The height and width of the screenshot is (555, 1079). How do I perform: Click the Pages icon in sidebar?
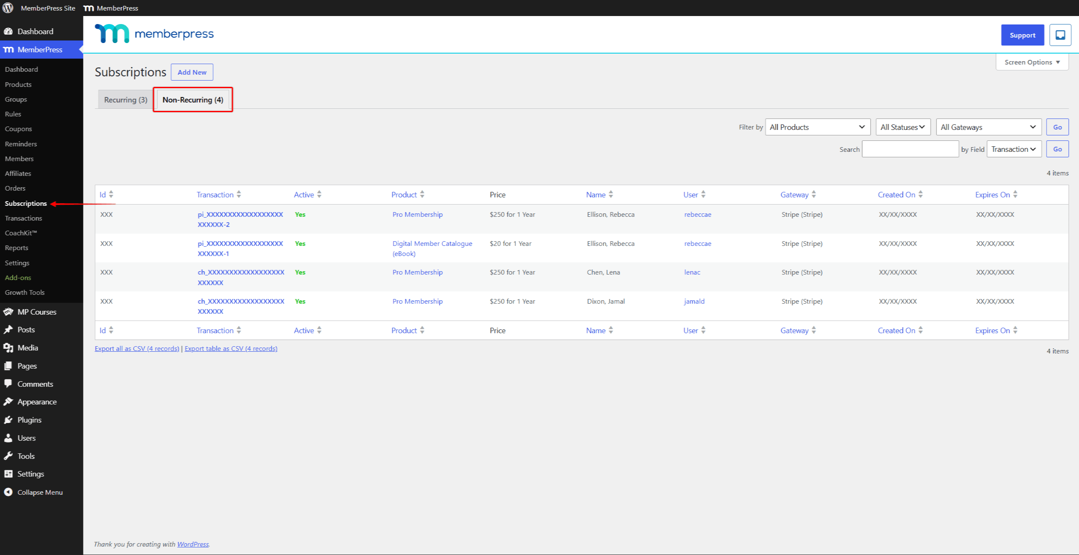[8, 366]
